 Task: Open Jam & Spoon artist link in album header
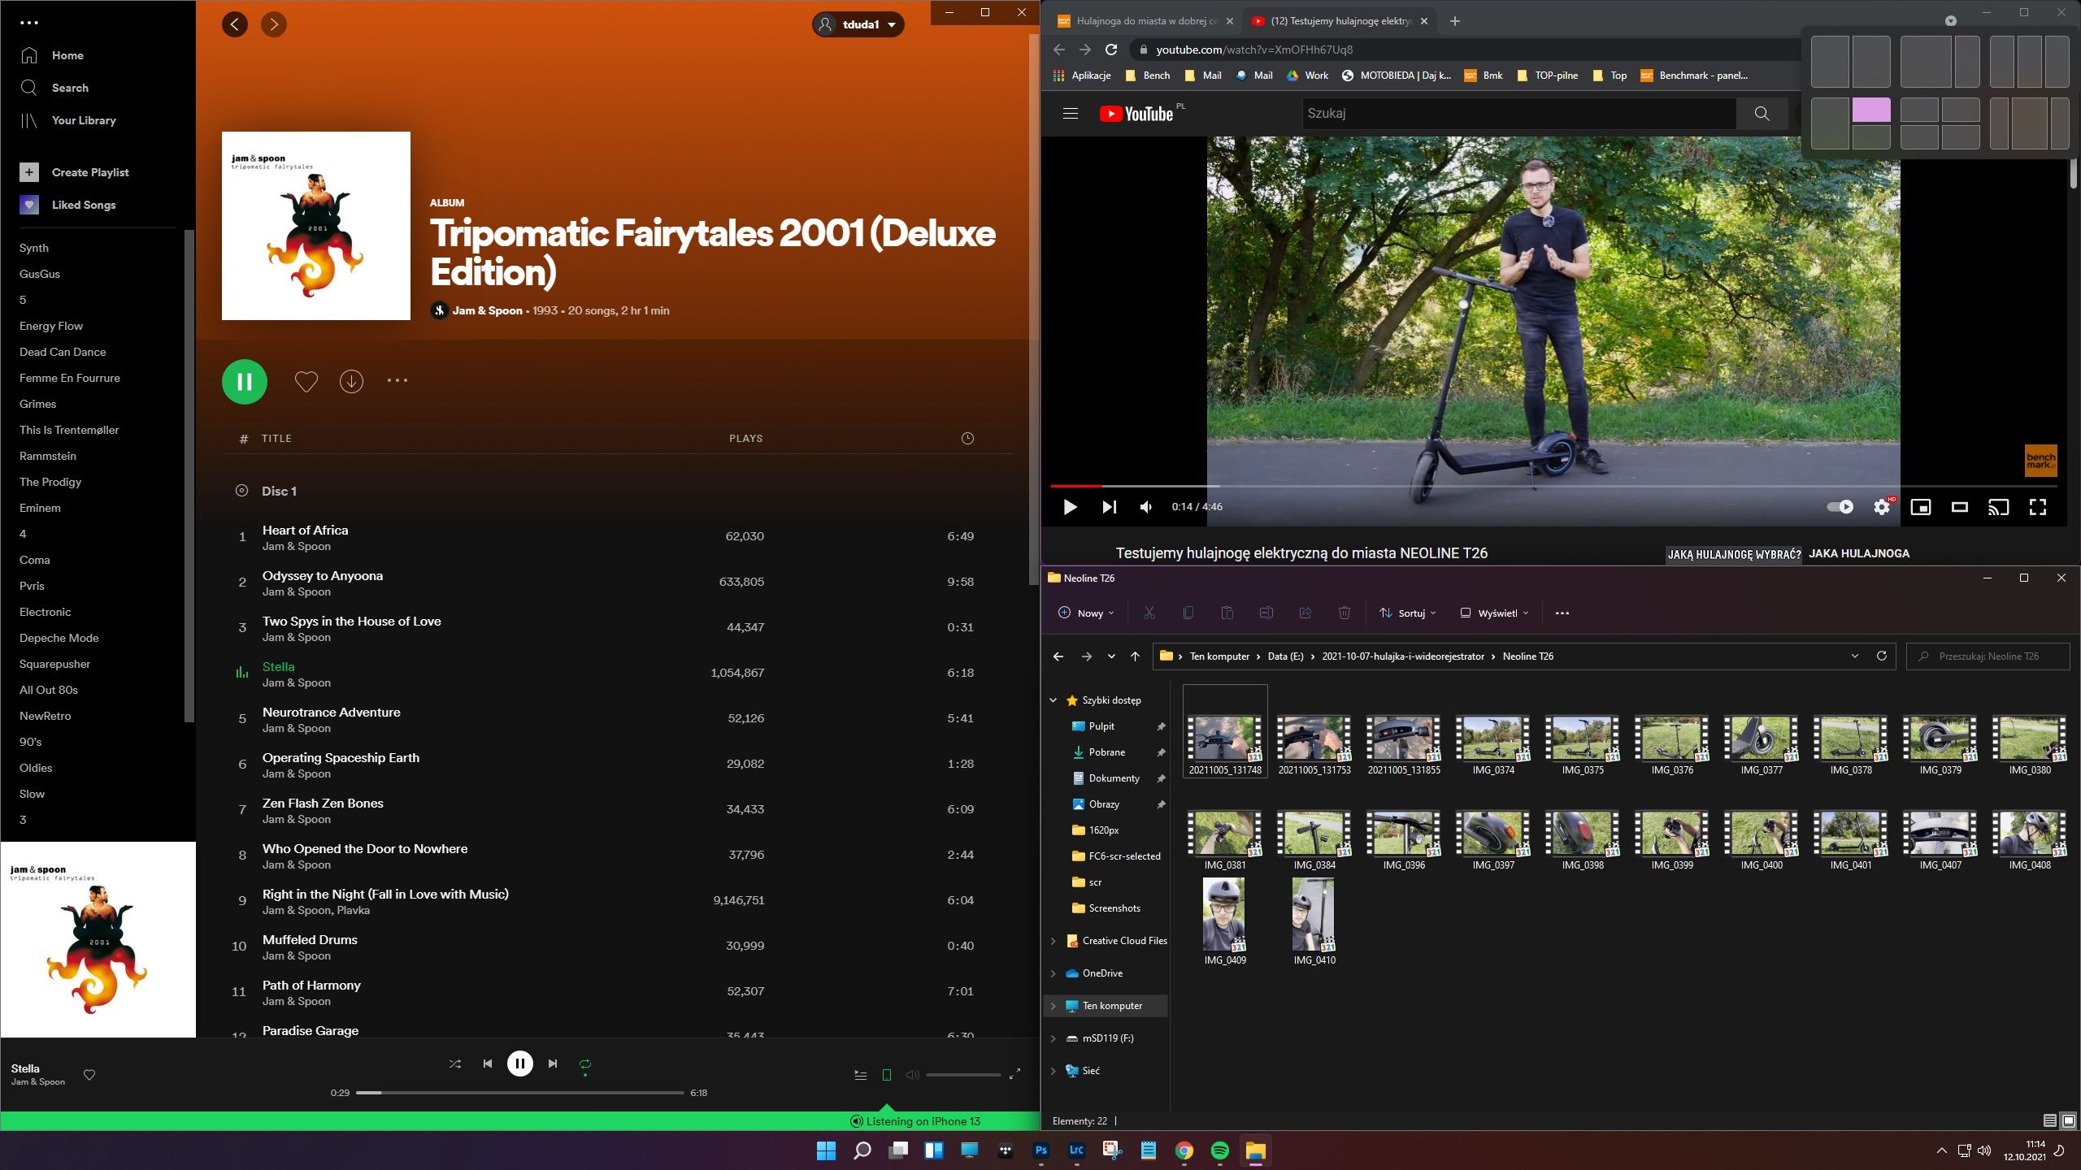(x=487, y=310)
